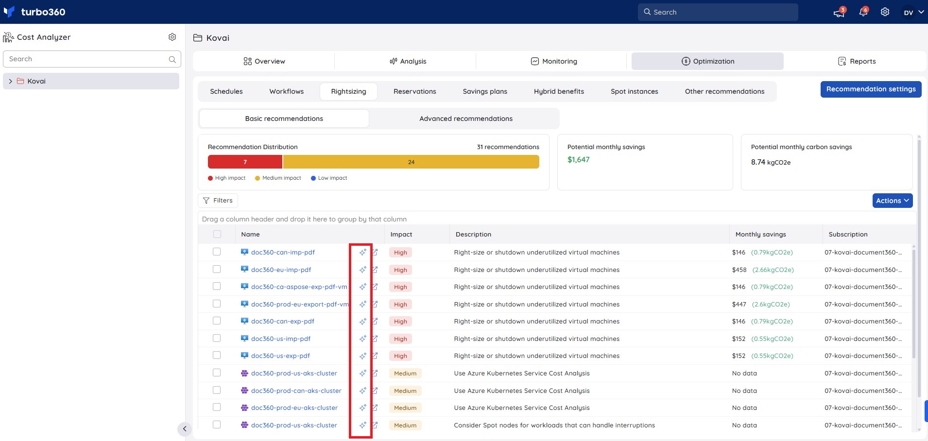Image resolution: width=928 pixels, height=441 pixels.
Task: Select the doc360-eu-imp-pdf row checkbox
Action: (x=217, y=269)
